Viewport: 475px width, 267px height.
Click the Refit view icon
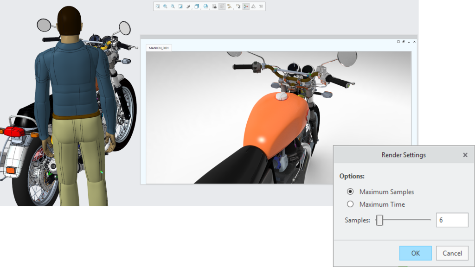[x=158, y=6]
